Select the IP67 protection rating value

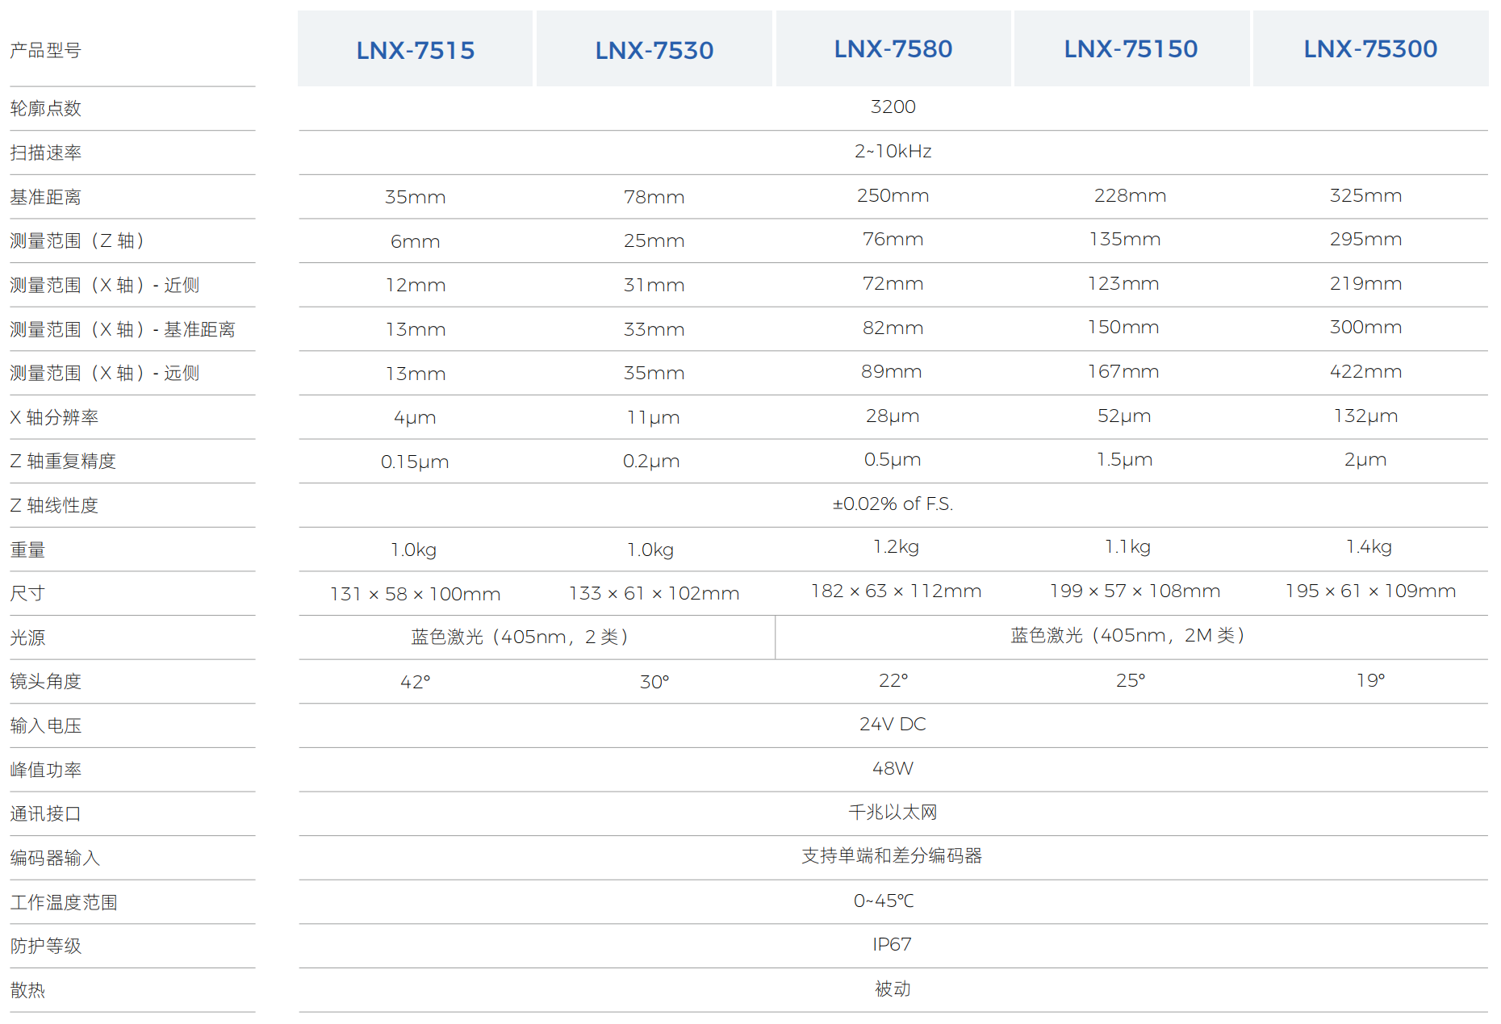click(892, 945)
